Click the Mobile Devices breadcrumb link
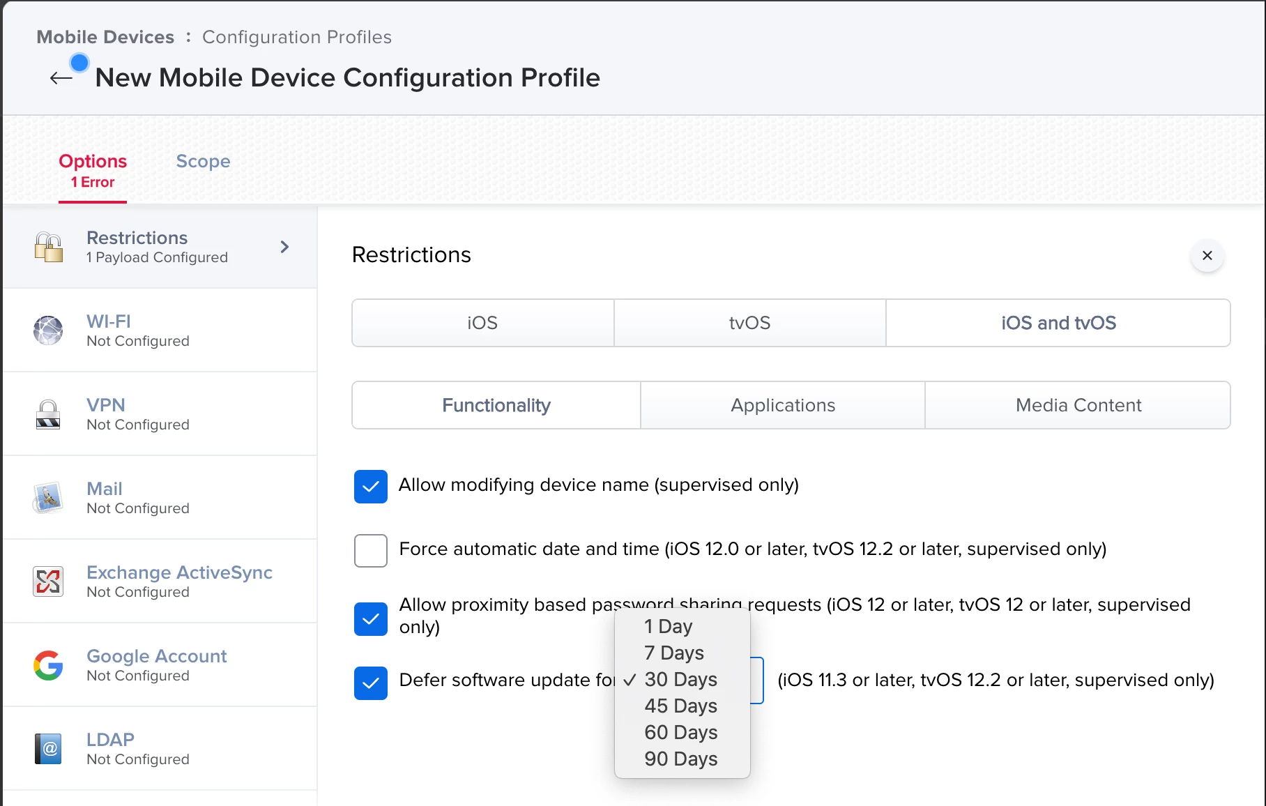 click(x=105, y=37)
